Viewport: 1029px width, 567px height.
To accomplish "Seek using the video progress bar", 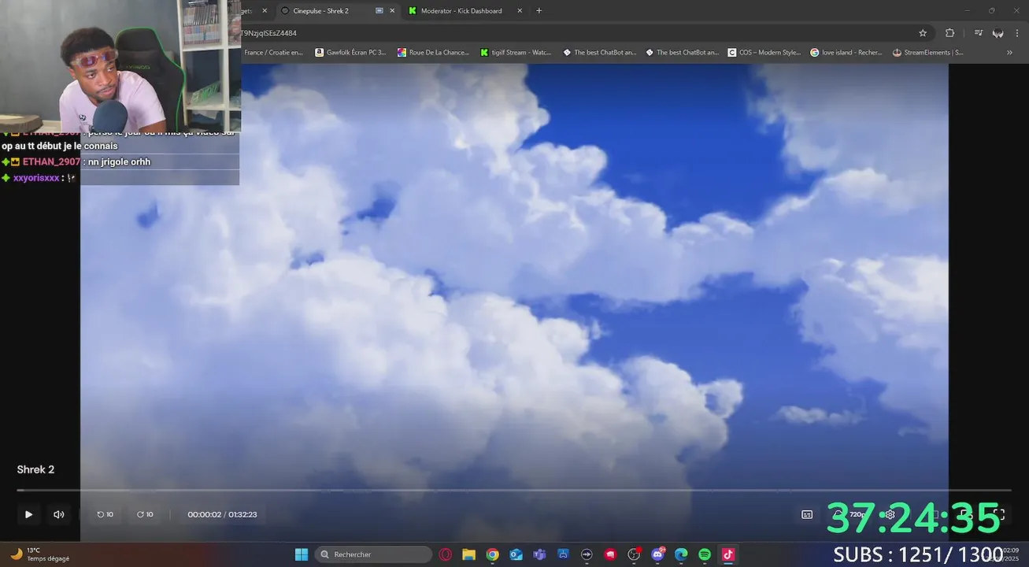I will point(514,491).
